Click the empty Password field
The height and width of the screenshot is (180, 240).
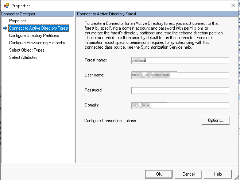[x=180, y=90]
